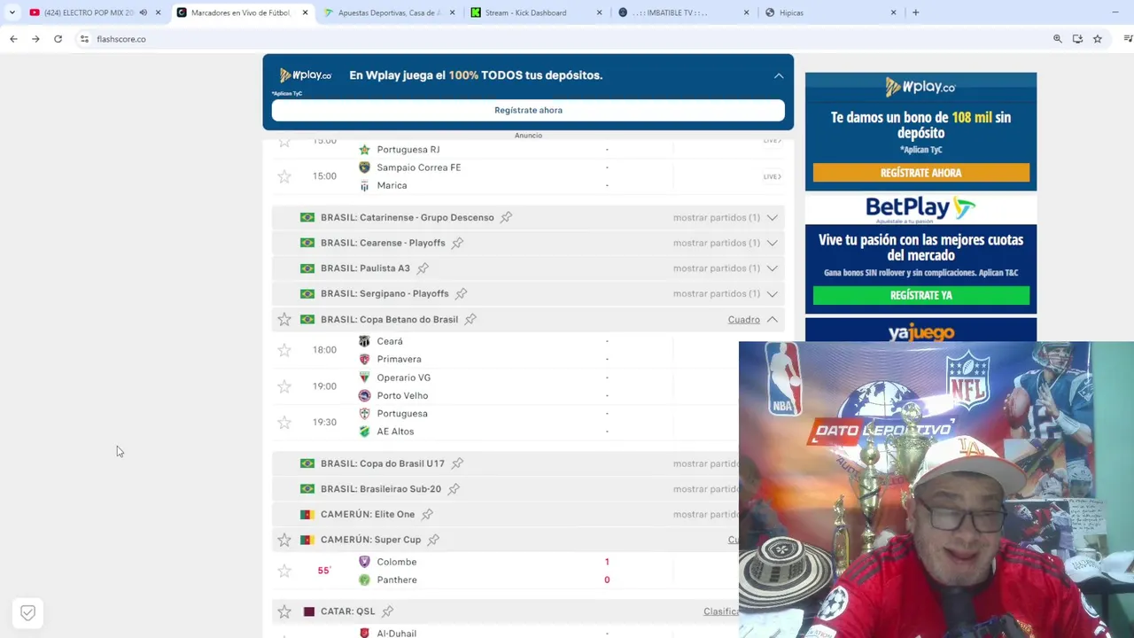Viewport: 1134px width, 638px height.
Task: Reload the flashscore page
Action: 58,39
